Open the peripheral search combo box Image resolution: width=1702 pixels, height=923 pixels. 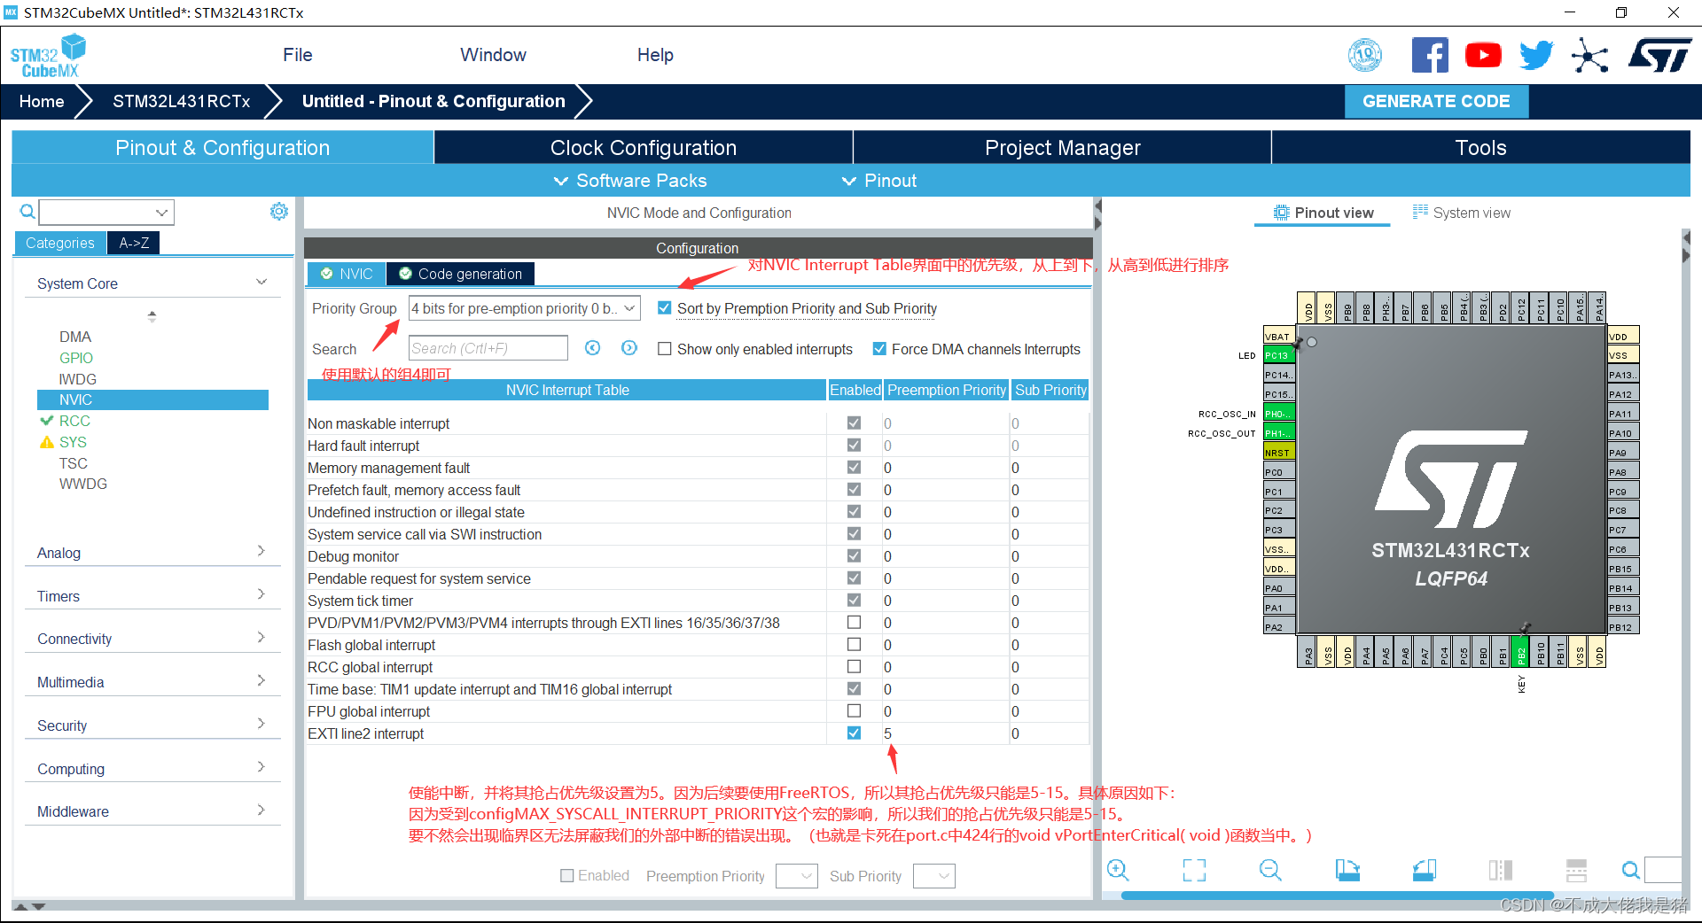(x=106, y=212)
